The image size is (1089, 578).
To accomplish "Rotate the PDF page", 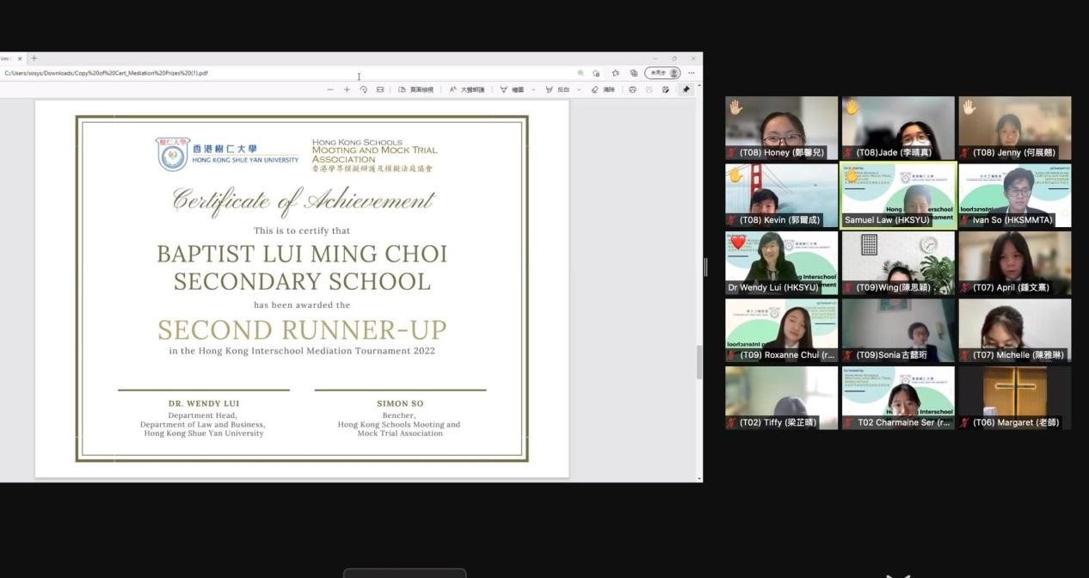I will (x=364, y=89).
